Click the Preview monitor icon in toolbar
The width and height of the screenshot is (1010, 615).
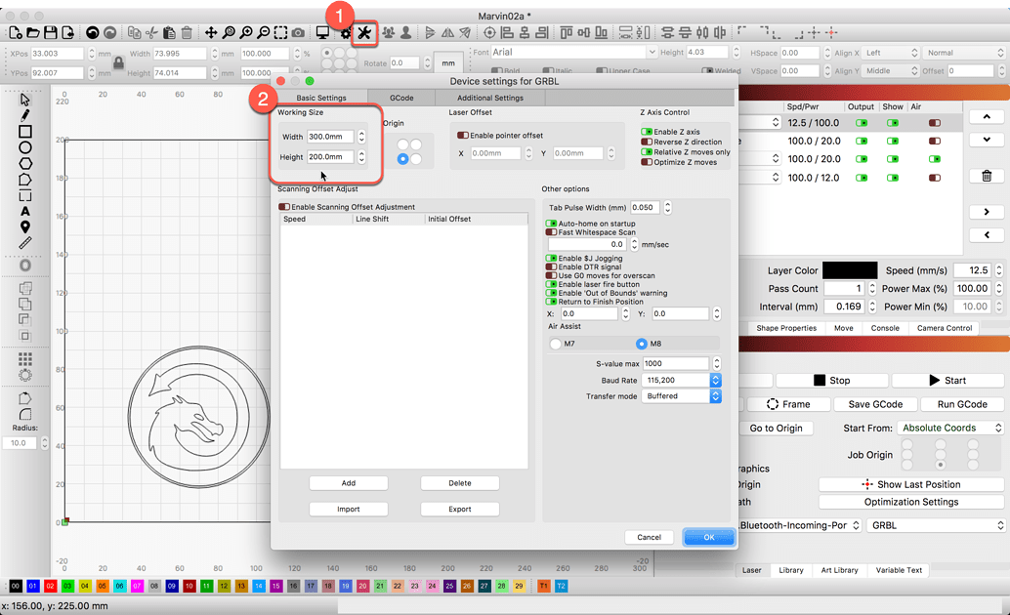(x=322, y=32)
